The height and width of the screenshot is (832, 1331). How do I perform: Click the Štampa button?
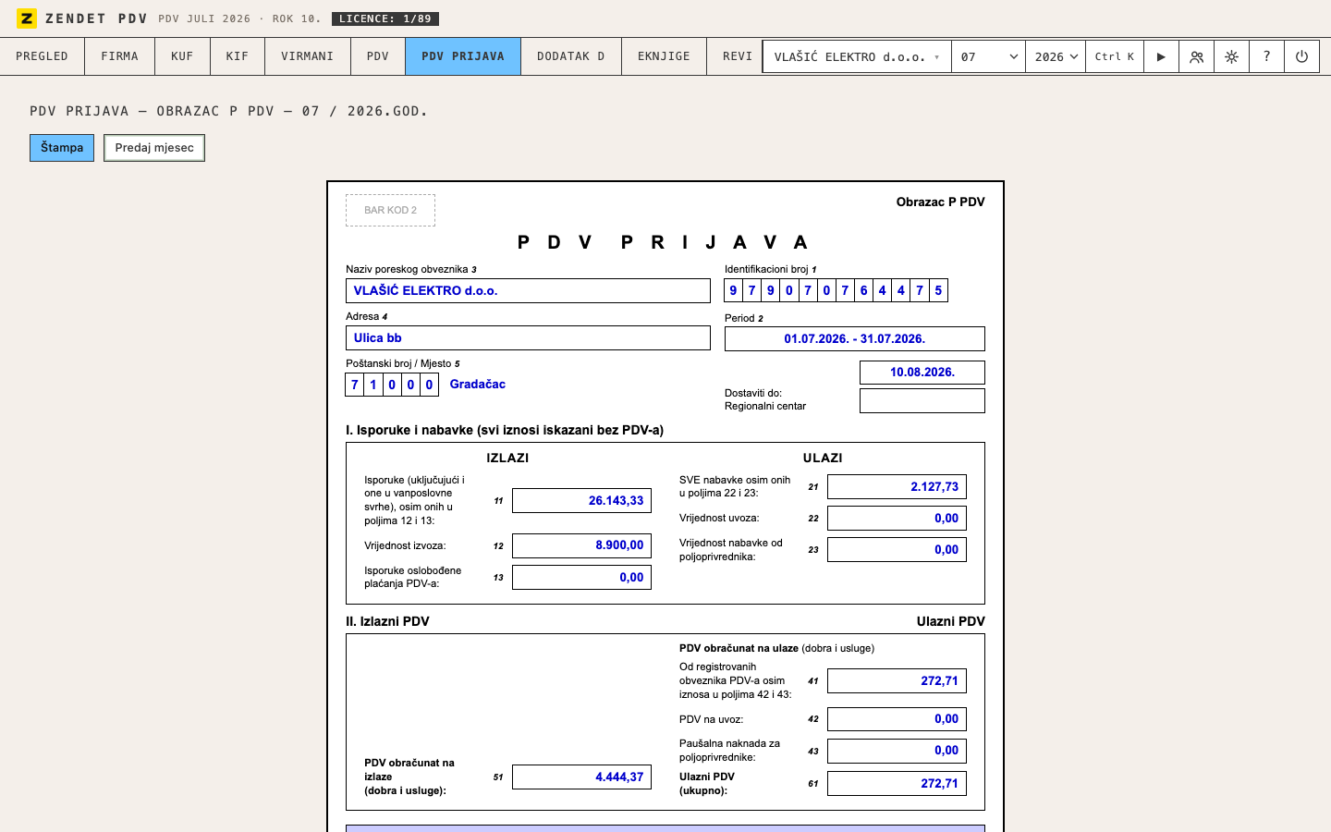point(62,148)
